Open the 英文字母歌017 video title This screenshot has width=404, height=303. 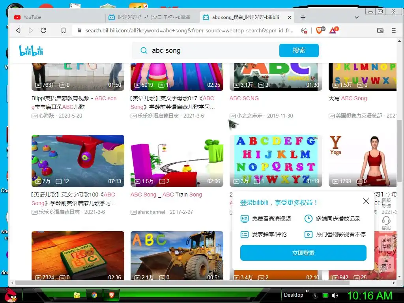[x=172, y=103]
